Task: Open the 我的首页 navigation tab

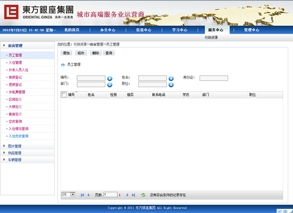Action: tap(72, 30)
